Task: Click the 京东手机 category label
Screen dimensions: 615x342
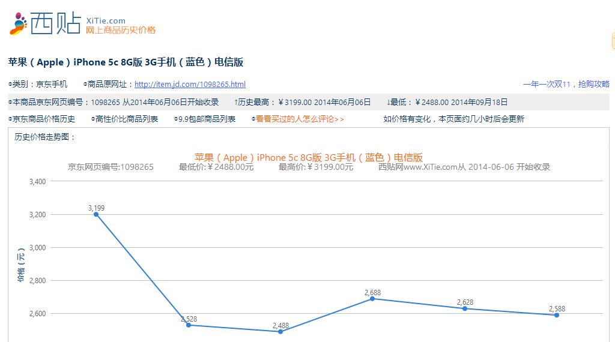Action: tap(52, 85)
